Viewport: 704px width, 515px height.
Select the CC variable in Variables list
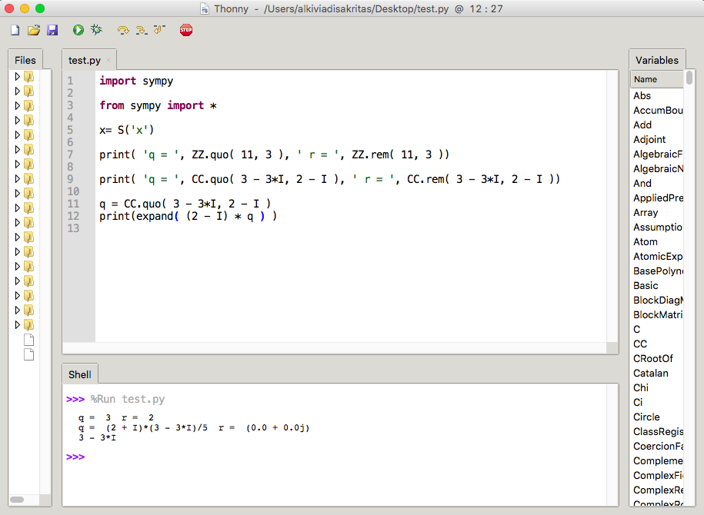coord(640,344)
